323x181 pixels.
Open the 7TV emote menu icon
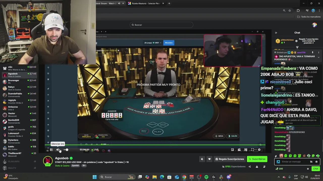(x=311, y=162)
